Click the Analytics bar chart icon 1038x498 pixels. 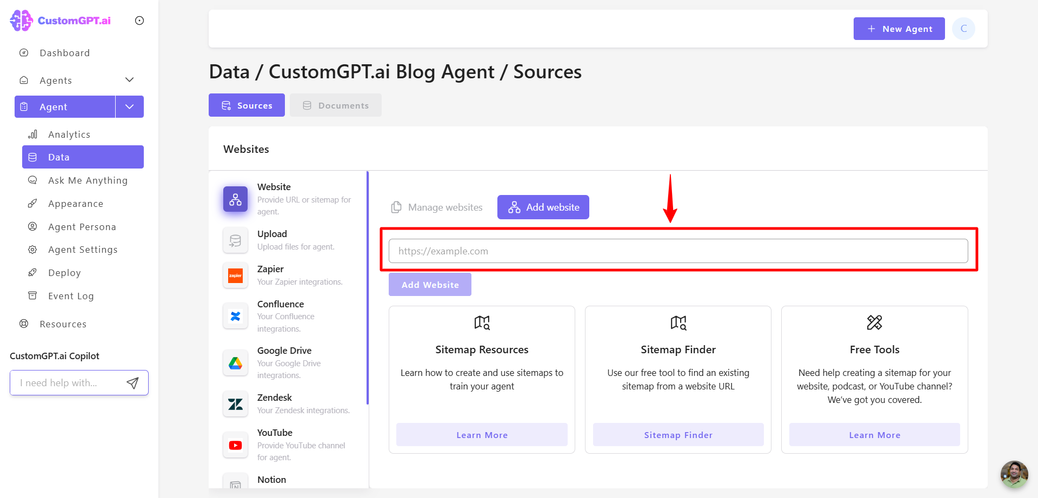tap(32, 134)
